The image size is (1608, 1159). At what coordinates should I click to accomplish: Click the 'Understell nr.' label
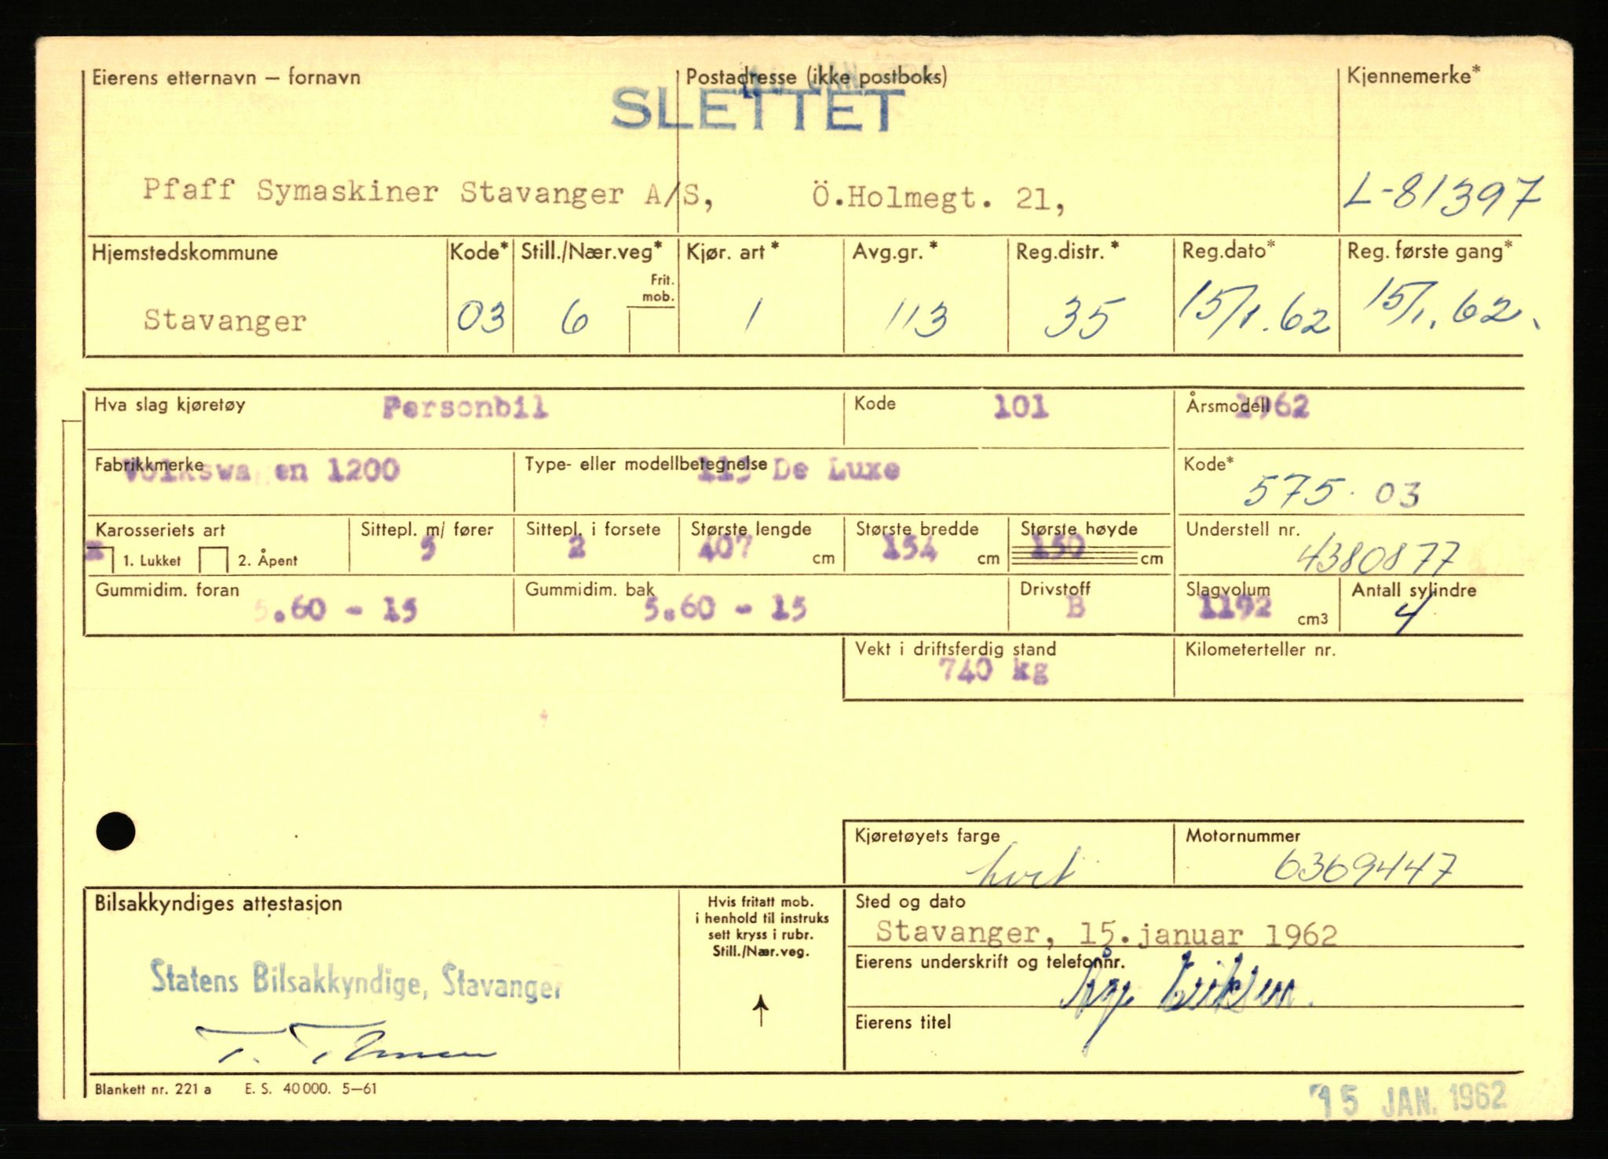(1242, 530)
